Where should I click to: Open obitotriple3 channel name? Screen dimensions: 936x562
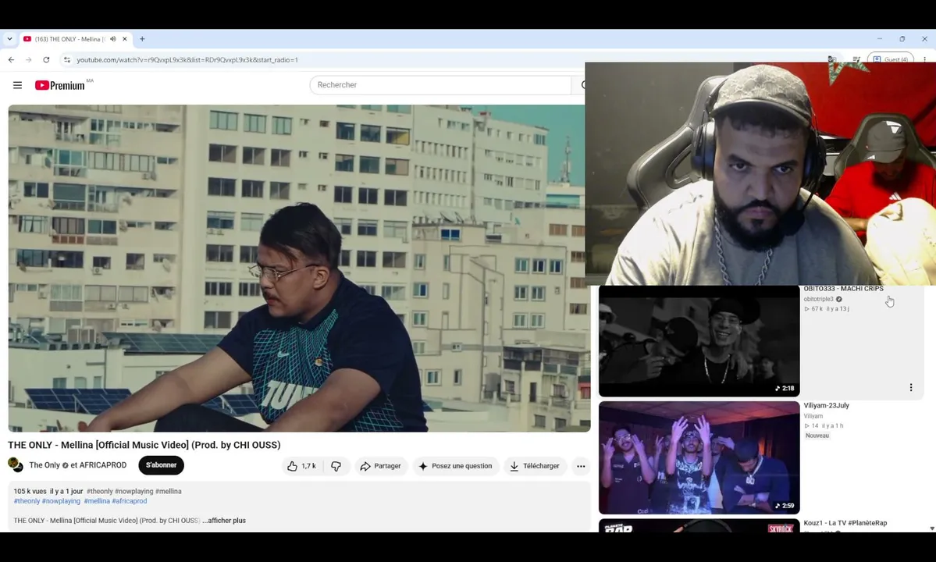(818, 299)
